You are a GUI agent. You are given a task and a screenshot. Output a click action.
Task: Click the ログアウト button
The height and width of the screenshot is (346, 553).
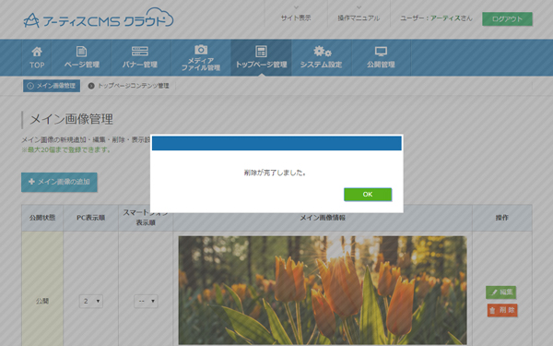507,18
